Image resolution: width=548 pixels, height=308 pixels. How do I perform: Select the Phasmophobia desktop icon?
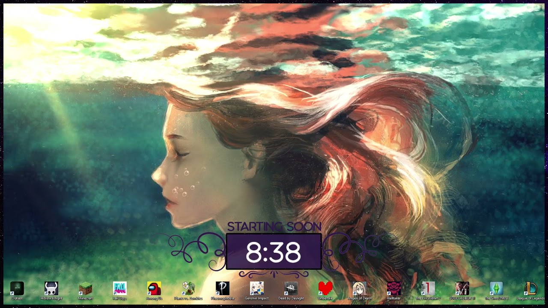223,288
